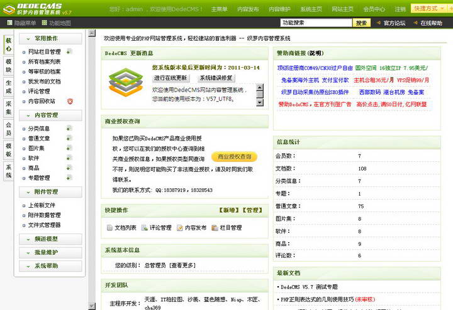Viewport: 453px width, 310px height.
Task: Open 内容发布 quick action icon
Action: pyautogui.click(x=180, y=228)
